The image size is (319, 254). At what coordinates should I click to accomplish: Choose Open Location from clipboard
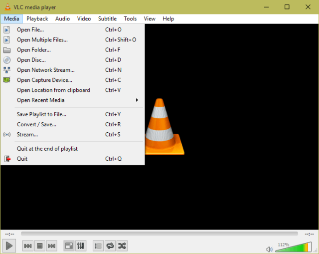(73, 90)
